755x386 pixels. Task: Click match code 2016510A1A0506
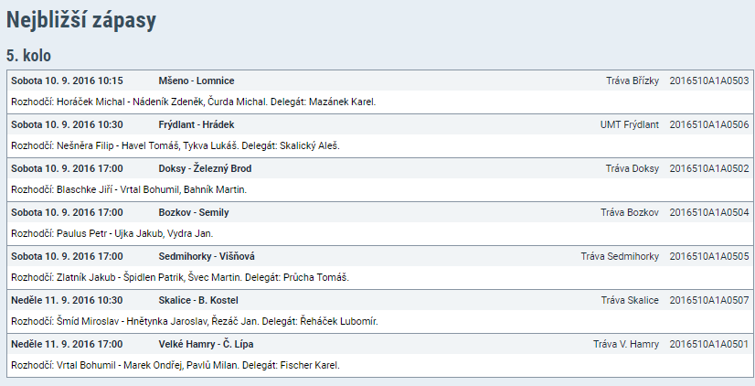point(709,124)
